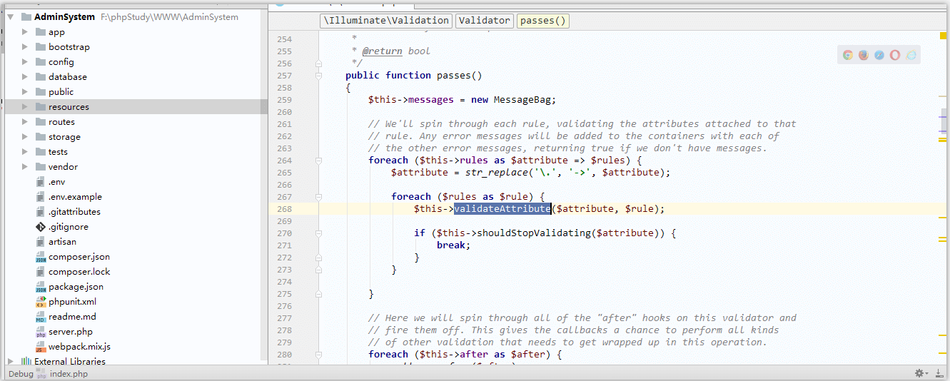Select the Validator class breadcrumb
Screen dimensions: 950x381
[485, 21]
